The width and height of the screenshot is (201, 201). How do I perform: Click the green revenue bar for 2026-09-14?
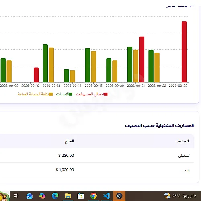coord(66,76)
